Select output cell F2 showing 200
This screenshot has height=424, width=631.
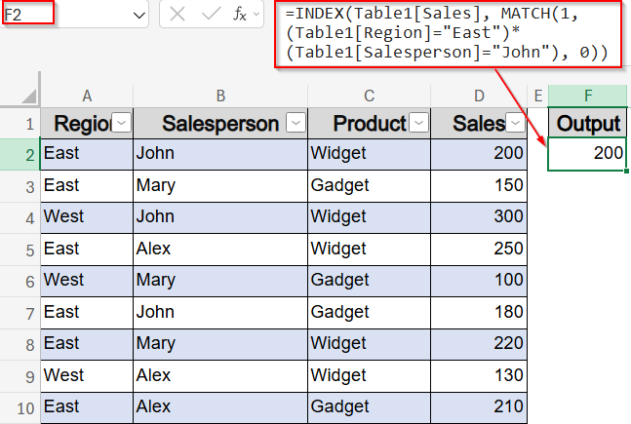[587, 154]
